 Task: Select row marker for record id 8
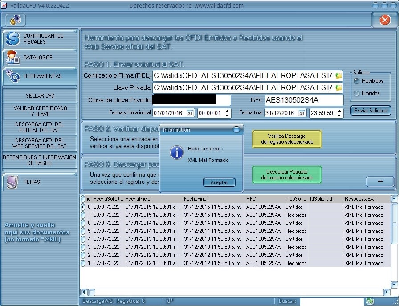click(83, 207)
